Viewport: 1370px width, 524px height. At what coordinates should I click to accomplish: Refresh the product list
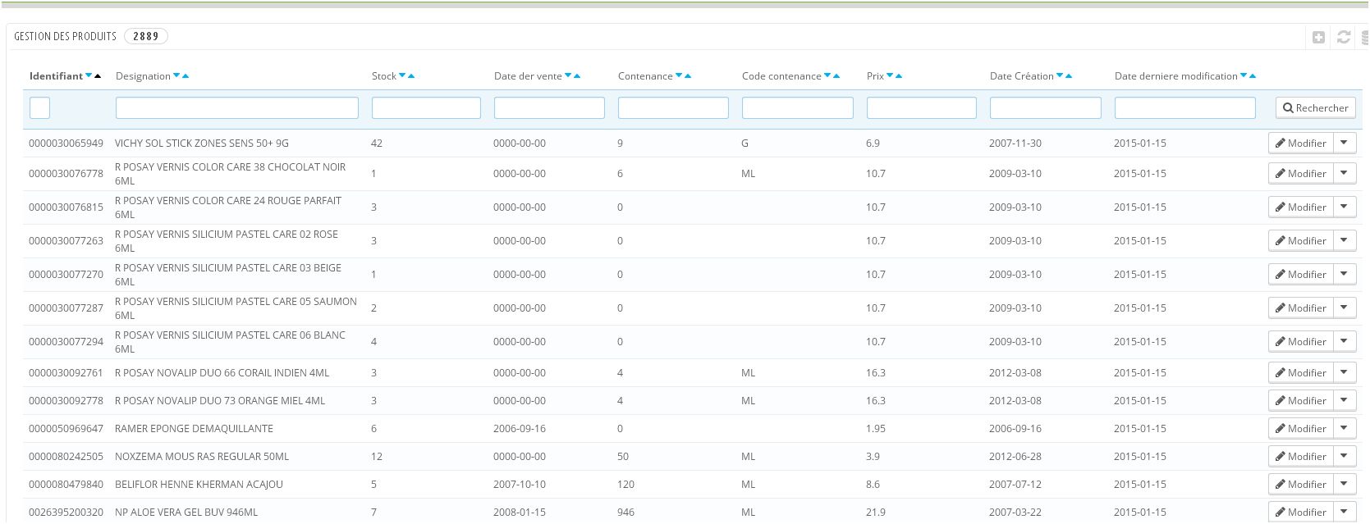click(1344, 37)
